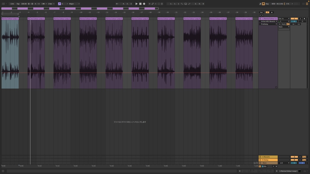Click track 1 pan control C

[x=302, y=21]
